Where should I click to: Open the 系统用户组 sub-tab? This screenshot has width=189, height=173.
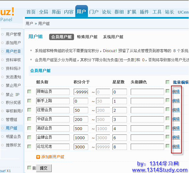coord(113,37)
